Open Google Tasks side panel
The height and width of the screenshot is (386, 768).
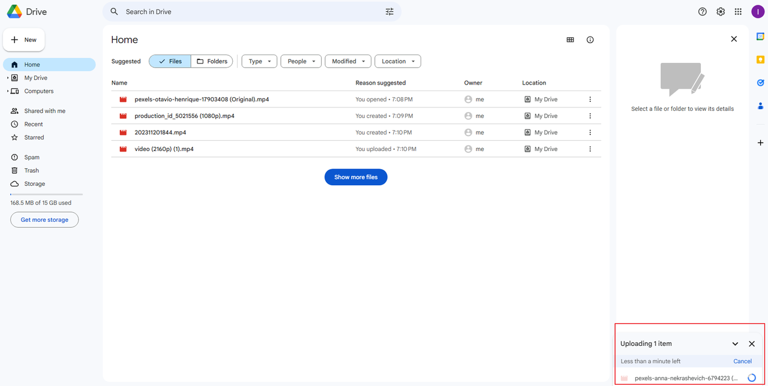pyautogui.click(x=760, y=83)
